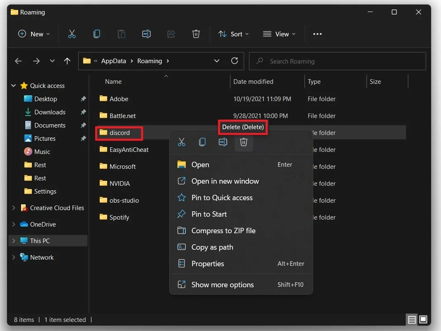Open the Sort dropdown menu
Screen dimensions: 441x331
233,34
